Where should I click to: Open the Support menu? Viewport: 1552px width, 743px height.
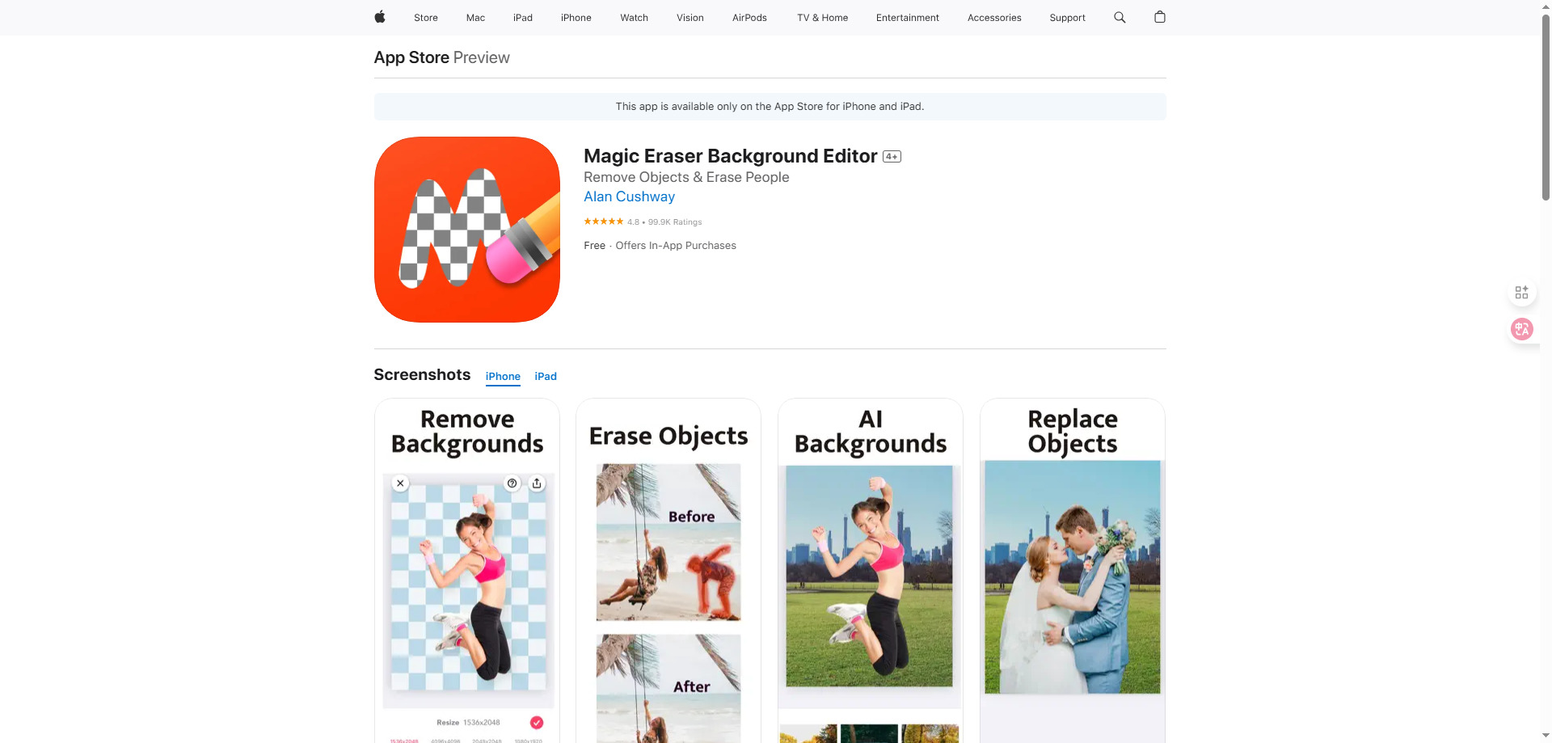tap(1067, 18)
